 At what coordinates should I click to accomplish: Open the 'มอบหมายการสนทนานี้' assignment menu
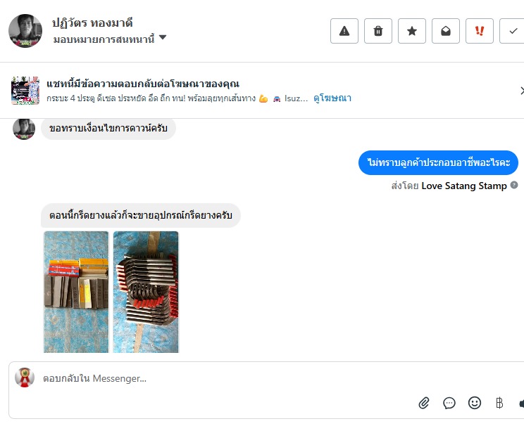104,39
